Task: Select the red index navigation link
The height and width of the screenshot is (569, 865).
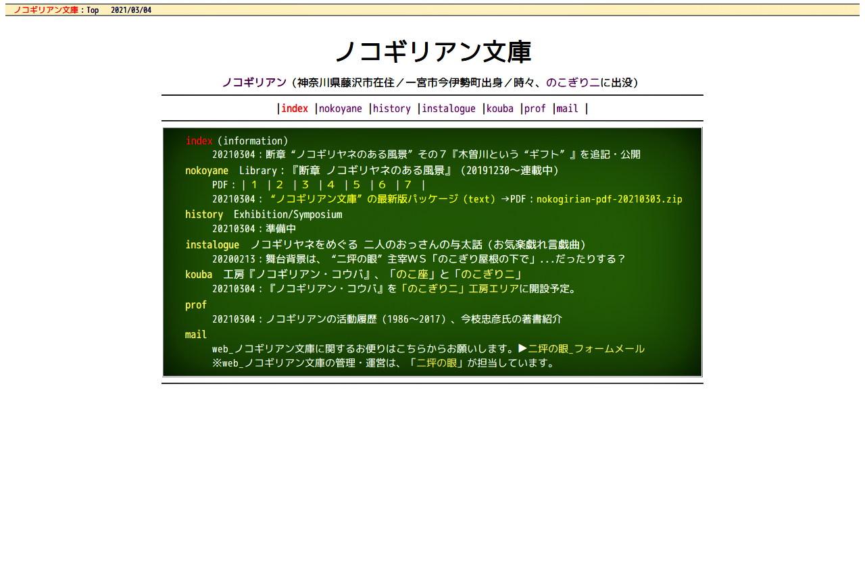Action: 294,109
